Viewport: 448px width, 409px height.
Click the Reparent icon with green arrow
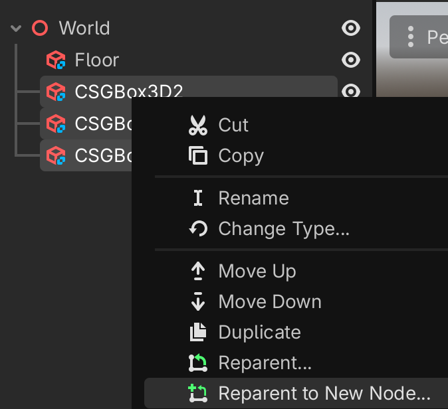(x=198, y=363)
